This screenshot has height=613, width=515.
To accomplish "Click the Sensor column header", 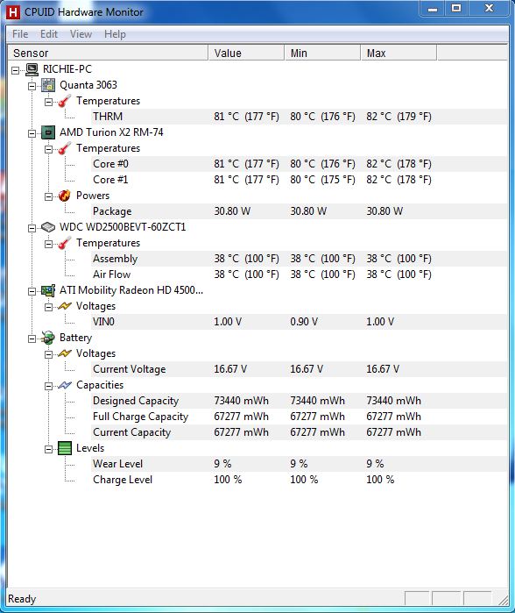I will coord(108,53).
